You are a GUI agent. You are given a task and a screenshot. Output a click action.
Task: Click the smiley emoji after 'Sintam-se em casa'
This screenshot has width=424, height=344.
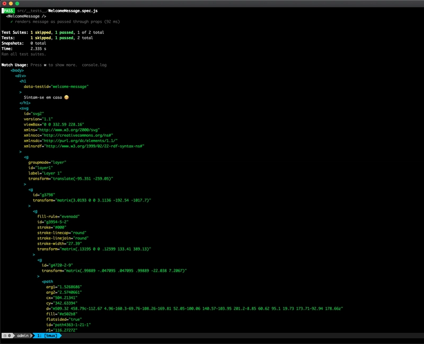(x=67, y=98)
